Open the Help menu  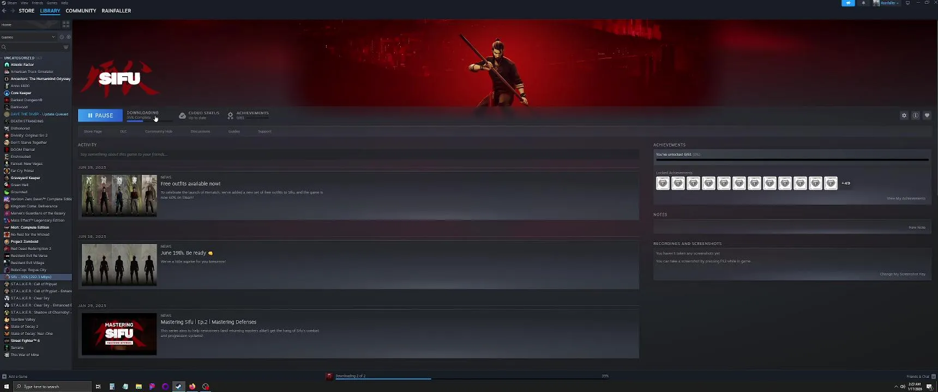64,3
